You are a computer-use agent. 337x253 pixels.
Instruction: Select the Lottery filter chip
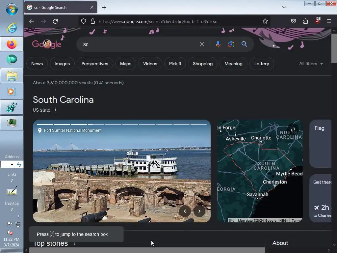(262, 64)
